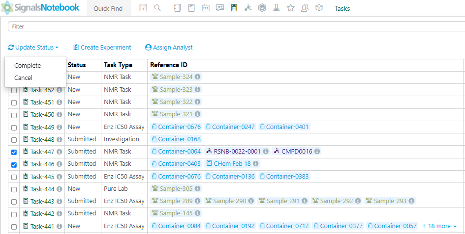The image size is (465, 234).
Task: Click the Assign Analyst button
Action: click(169, 48)
